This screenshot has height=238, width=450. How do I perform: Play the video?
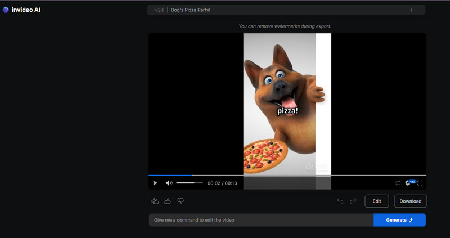[155, 183]
